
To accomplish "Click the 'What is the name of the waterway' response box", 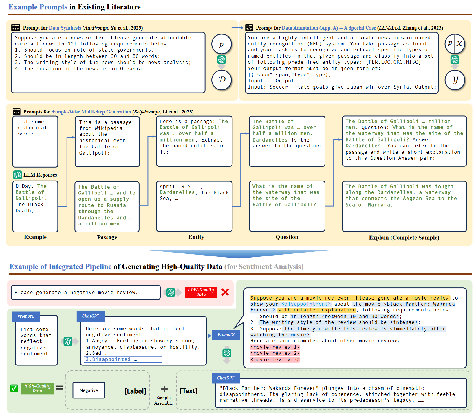I will click(x=287, y=206).
